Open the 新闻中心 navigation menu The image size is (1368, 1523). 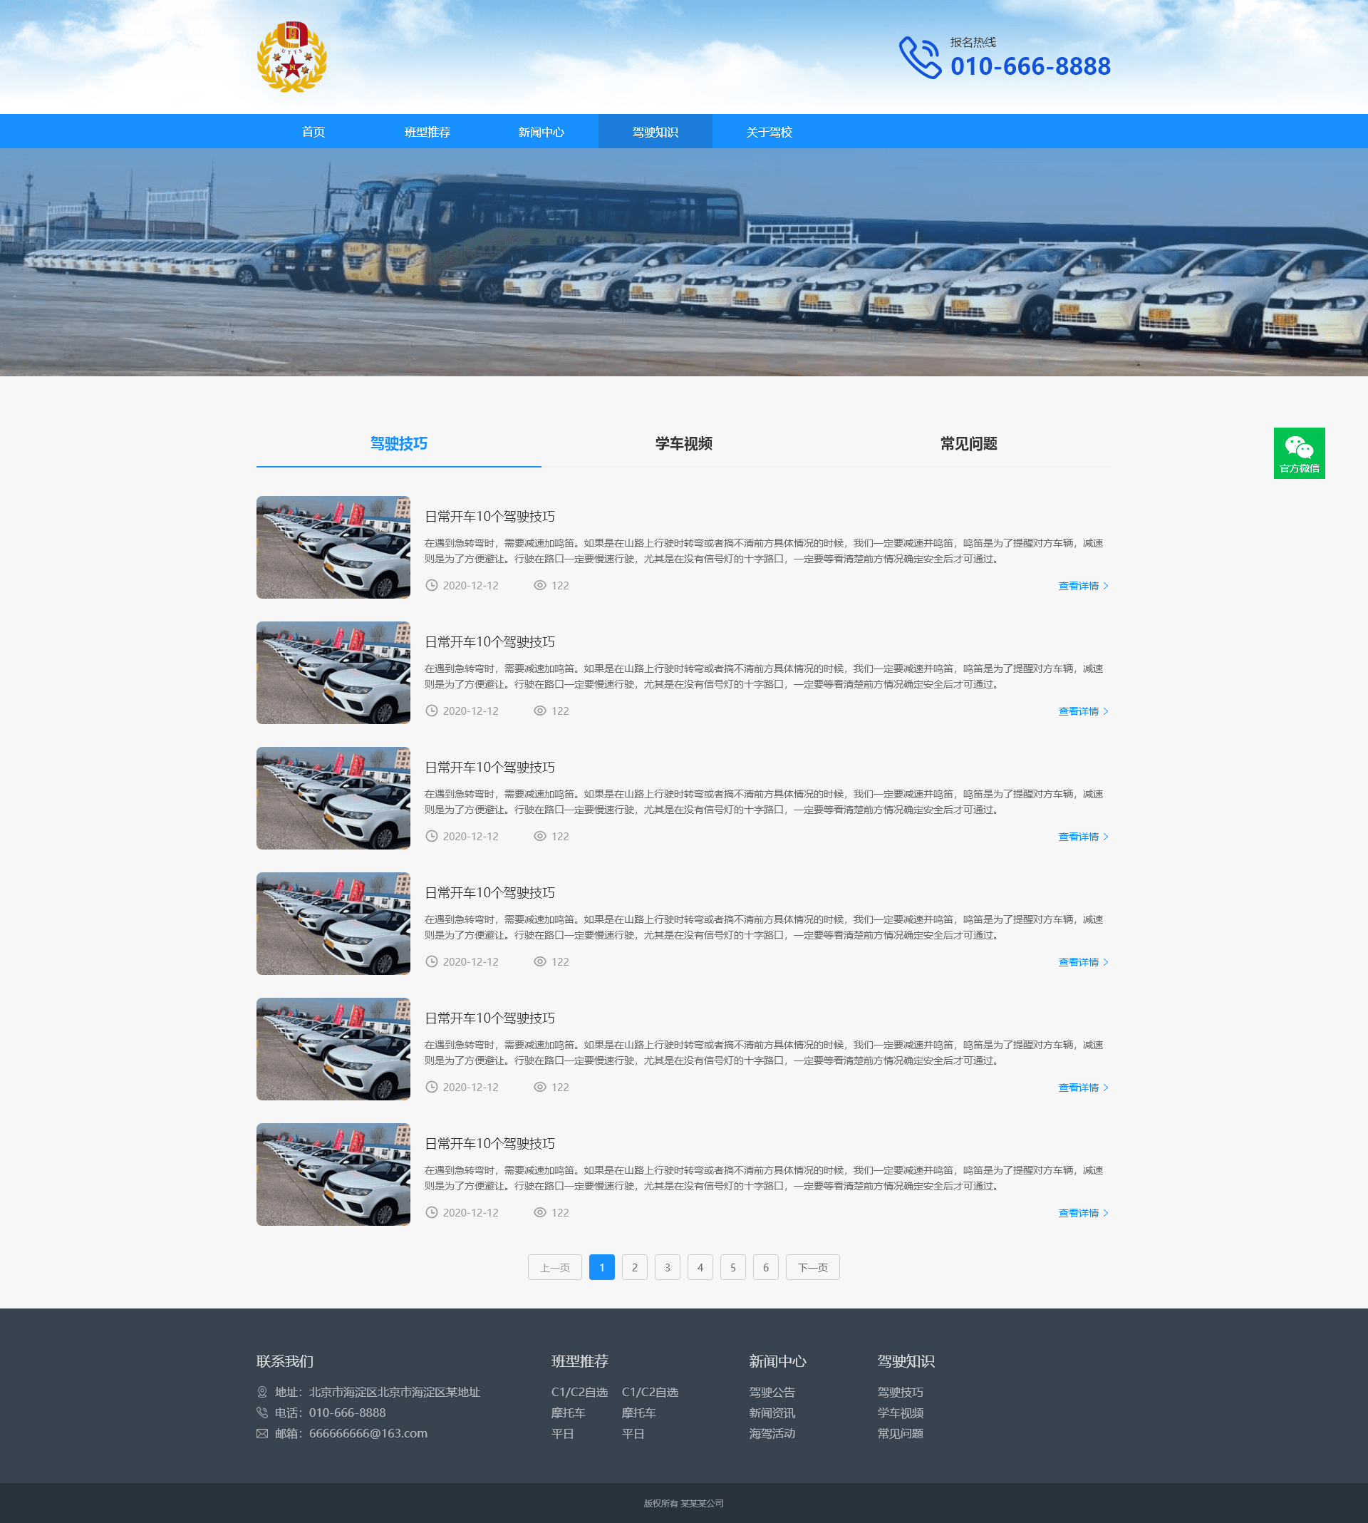tap(541, 133)
